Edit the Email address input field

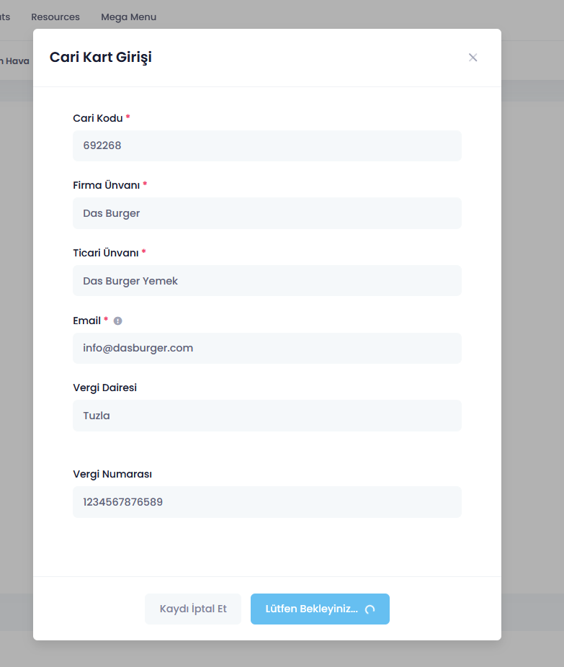coord(267,348)
